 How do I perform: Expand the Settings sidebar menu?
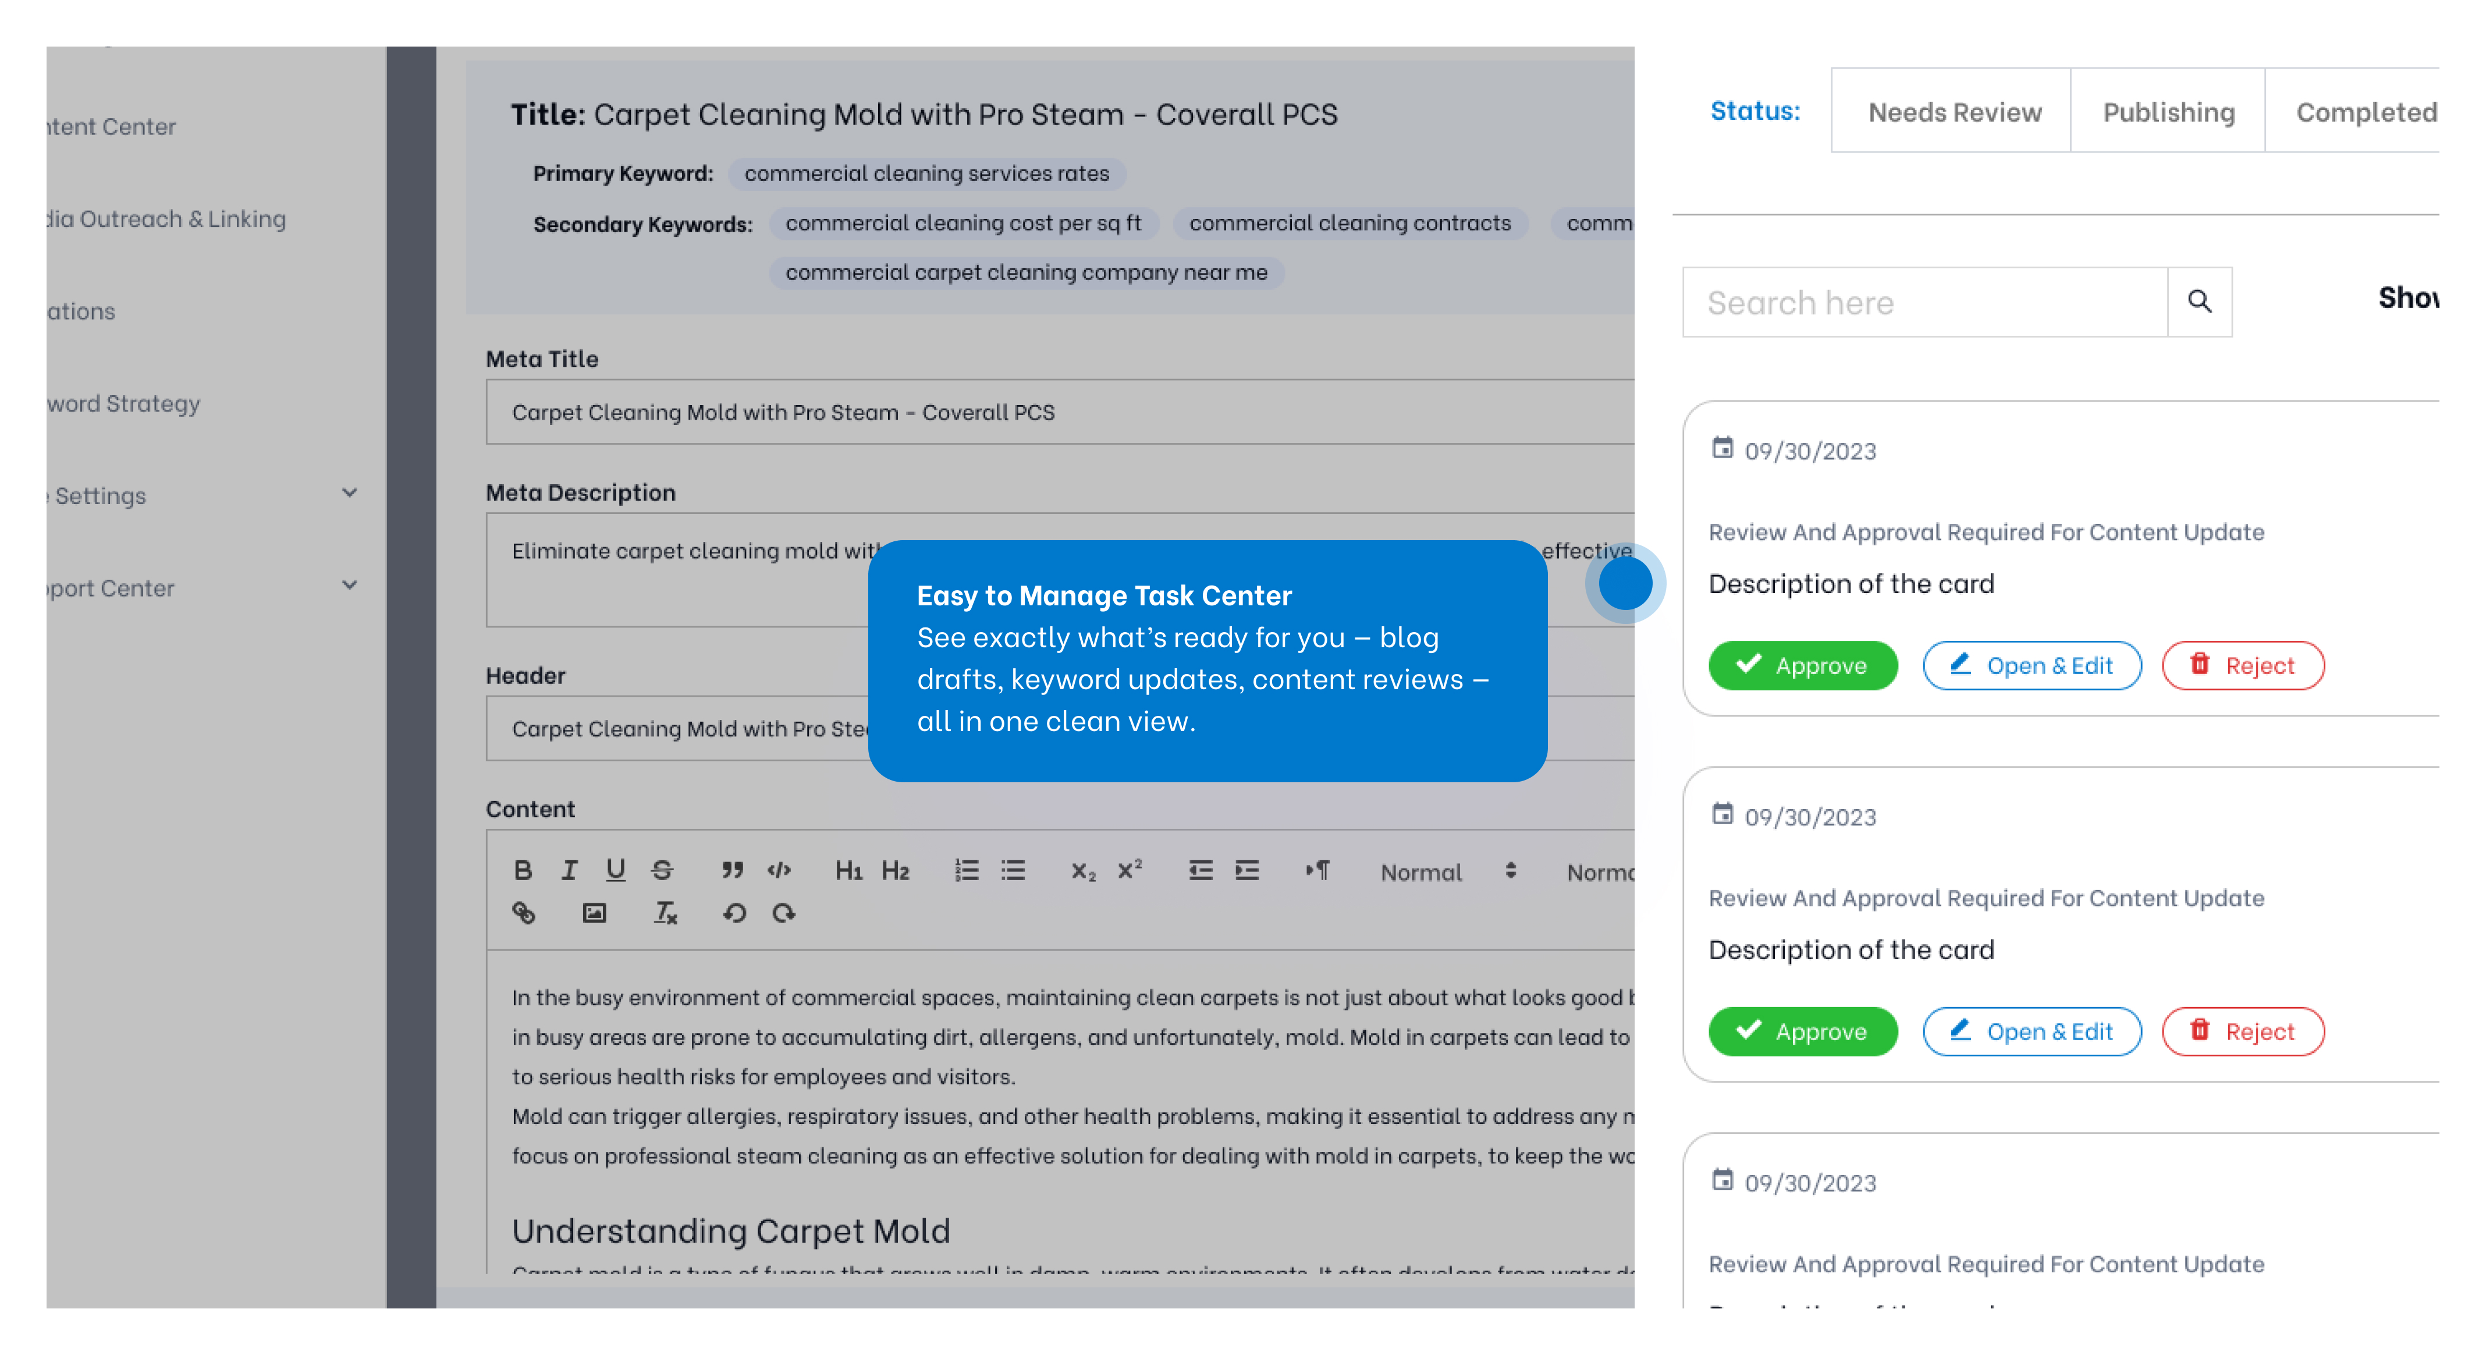pyautogui.click(x=349, y=493)
